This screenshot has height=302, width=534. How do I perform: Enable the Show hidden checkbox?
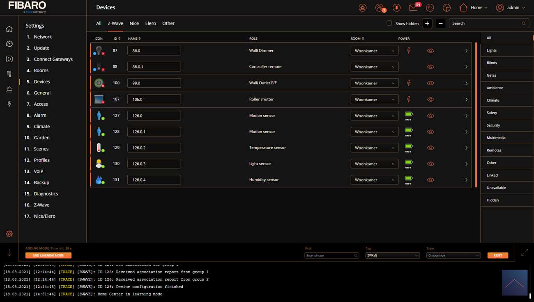click(x=389, y=23)
